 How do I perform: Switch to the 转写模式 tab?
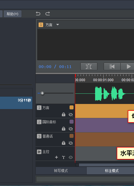(x=61, y=171)
